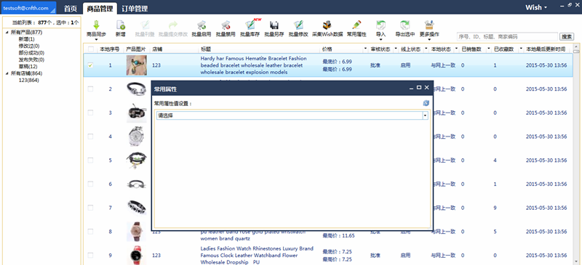
Task: Click the 批量另存 batch save-as icon
Action: pos(274,25)
